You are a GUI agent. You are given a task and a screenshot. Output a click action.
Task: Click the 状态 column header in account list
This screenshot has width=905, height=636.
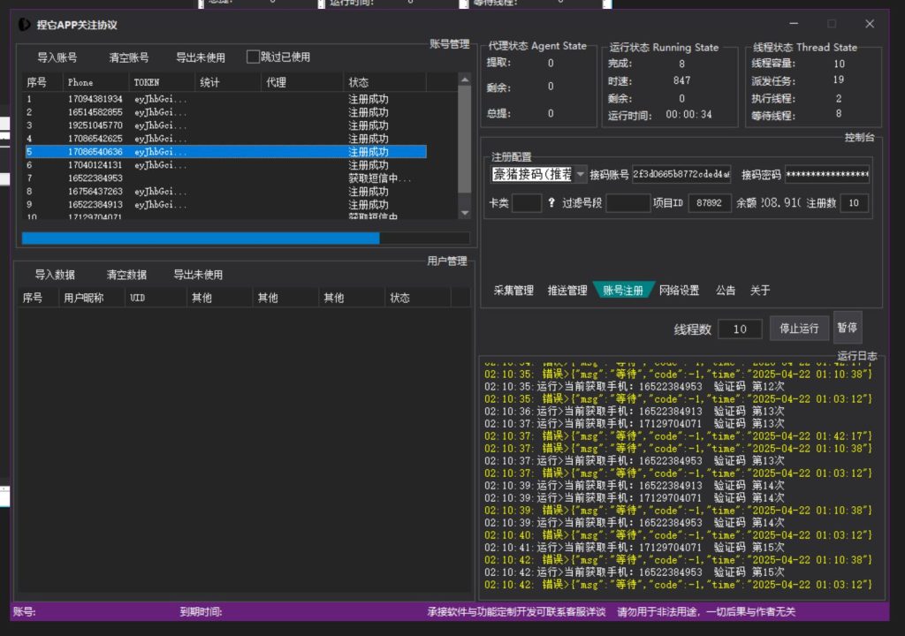tap(359, 82)
